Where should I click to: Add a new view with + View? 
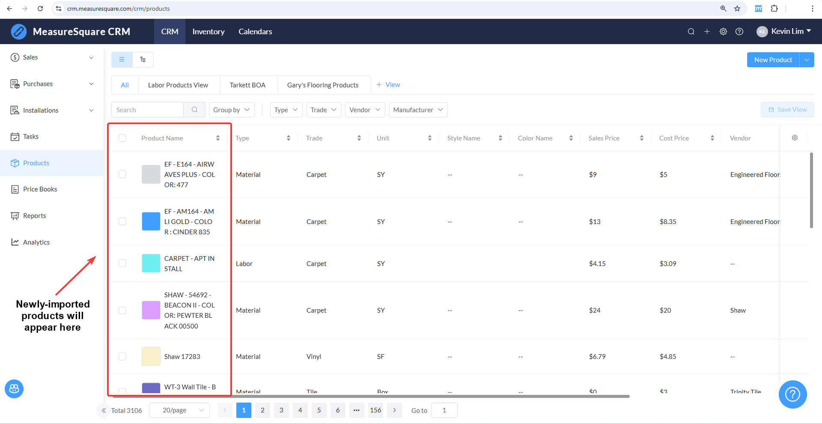(388, 85)
